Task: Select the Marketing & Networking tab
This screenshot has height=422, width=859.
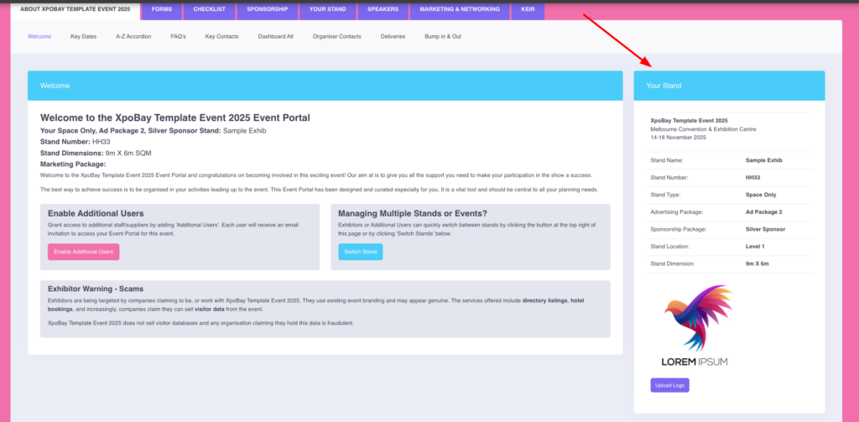Action: (x=459, y=9)
